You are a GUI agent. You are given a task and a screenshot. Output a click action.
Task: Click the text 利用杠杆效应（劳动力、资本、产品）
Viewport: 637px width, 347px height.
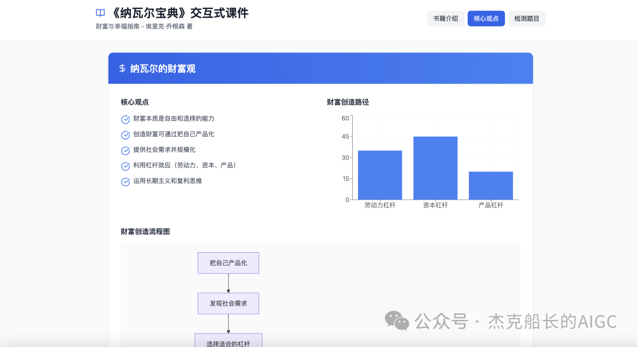pyautogui.click(x=186, y=165)
